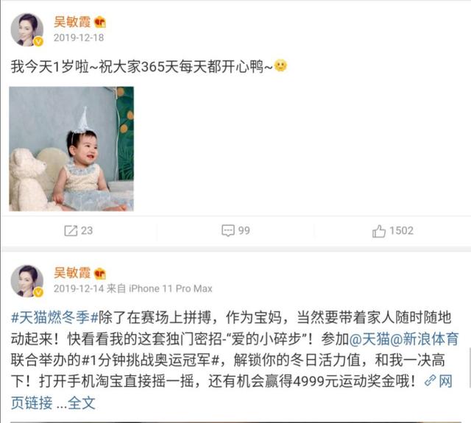
Task: Click membership crown badge beside first username
Action: pyautogui.click(x=100, y=23)
